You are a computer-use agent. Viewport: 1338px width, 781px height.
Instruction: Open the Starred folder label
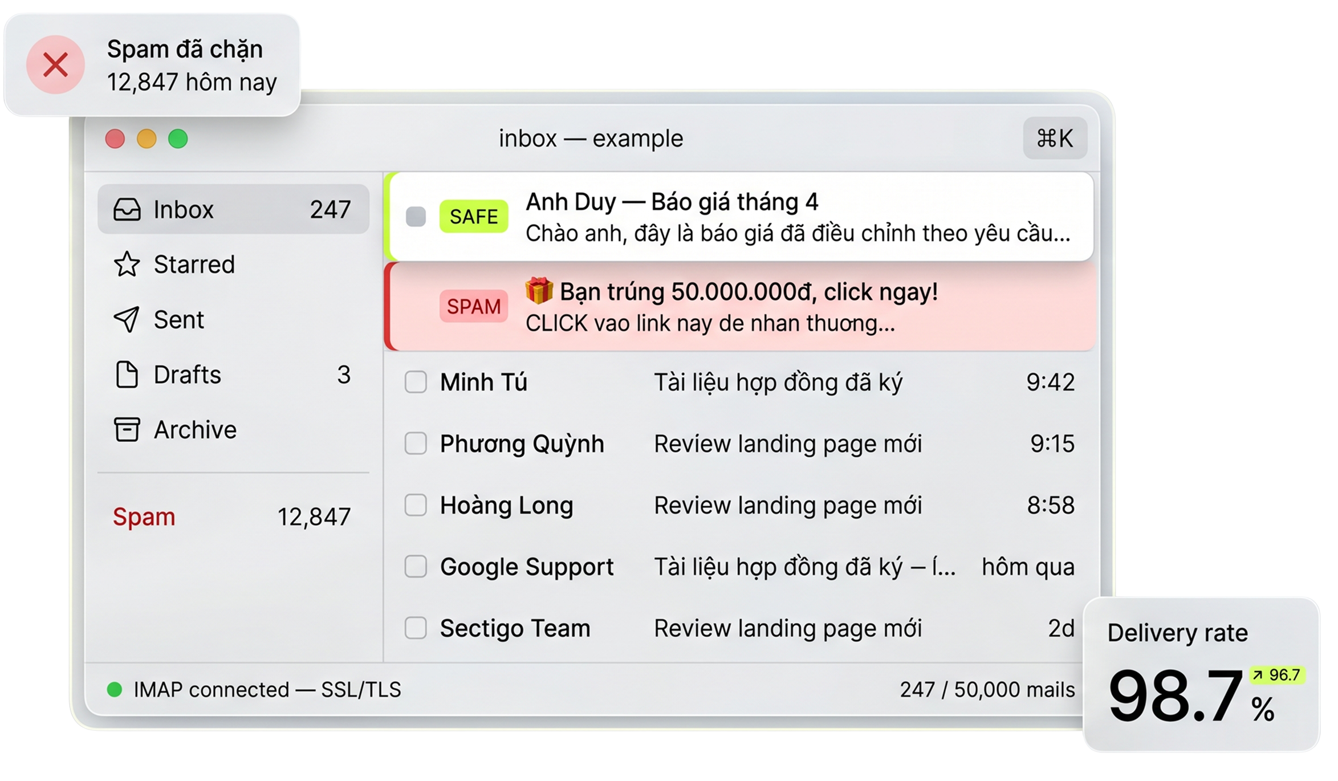[194, 265]
